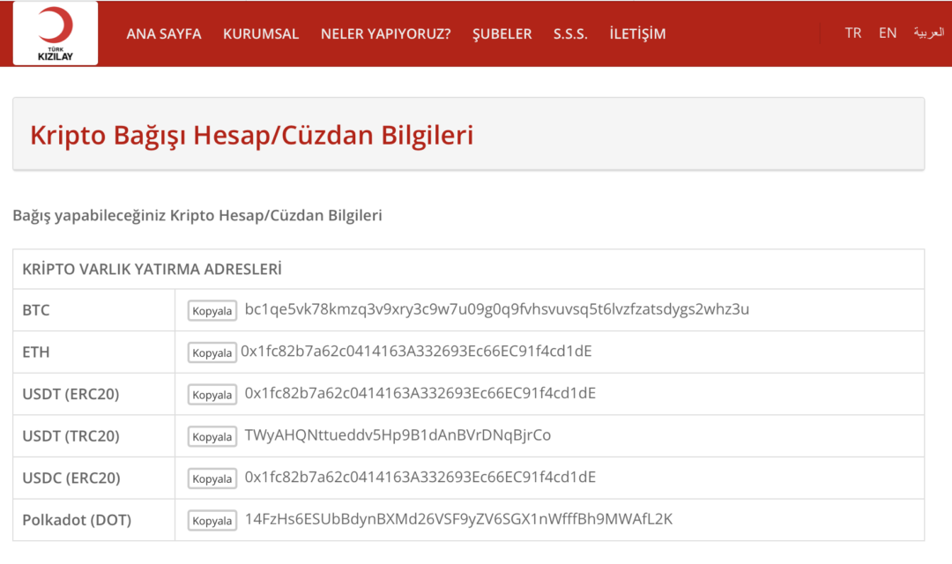Select the ETH row wallet address

coord(416,352)
